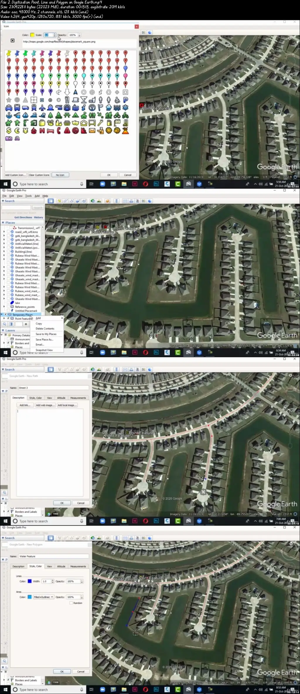
Task: Collapse the Layers panel beside the context menu
Action: click(x=3, y=330)
